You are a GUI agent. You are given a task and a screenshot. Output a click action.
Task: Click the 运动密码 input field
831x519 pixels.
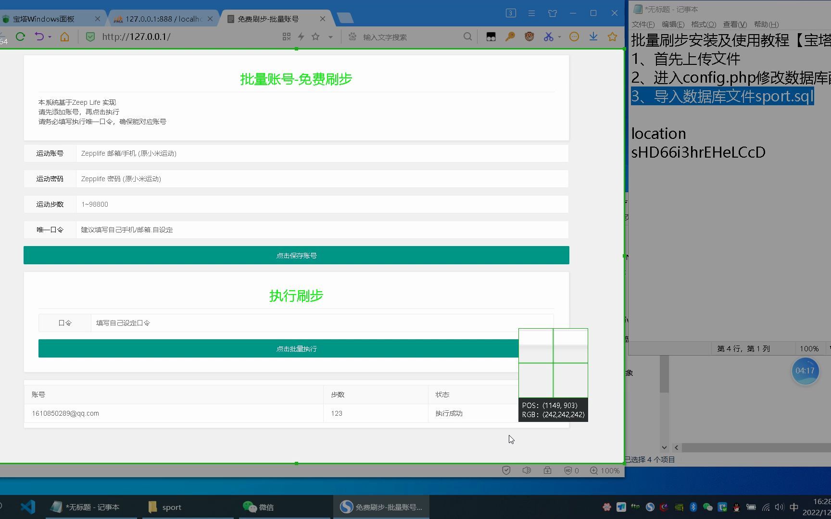(x=322, y=179)
